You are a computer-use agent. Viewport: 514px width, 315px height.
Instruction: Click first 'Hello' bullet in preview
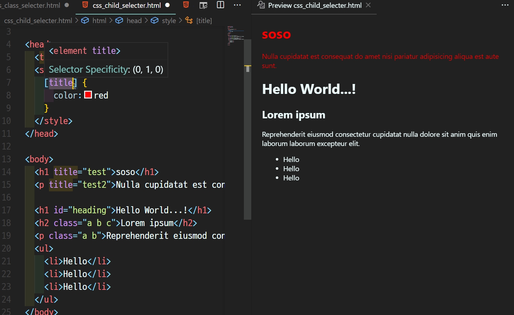point(291,159)
